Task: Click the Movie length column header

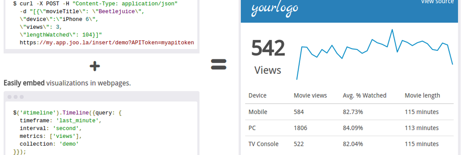Action: 422,95
